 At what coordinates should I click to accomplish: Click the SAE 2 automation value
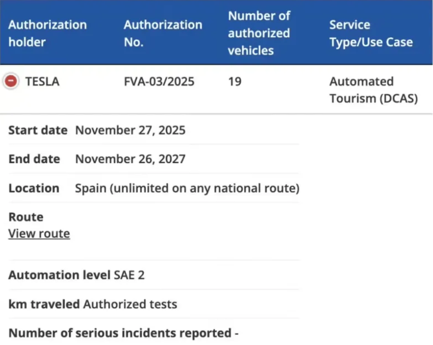coord(129,275)
